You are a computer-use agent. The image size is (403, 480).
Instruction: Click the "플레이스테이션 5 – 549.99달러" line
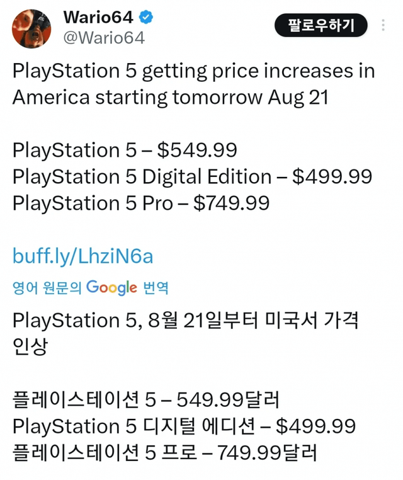point(145,399)
